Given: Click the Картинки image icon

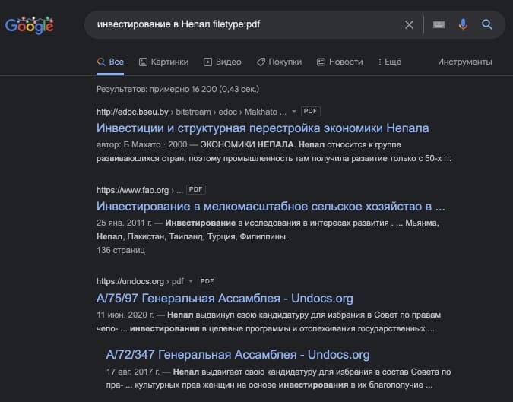Looking at the screenshot, I should [x=143, y=62].
